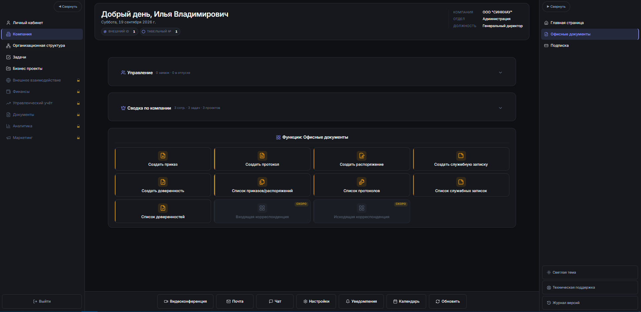Click the Организационная структура tree icon
641x312 pixels.
pos(8,46)
